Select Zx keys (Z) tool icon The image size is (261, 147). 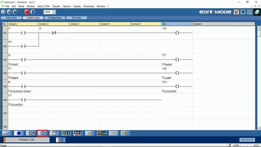click(19, 133)
